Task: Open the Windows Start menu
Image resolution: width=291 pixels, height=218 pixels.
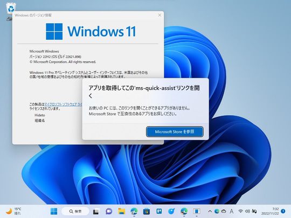Action: [54, 211]
